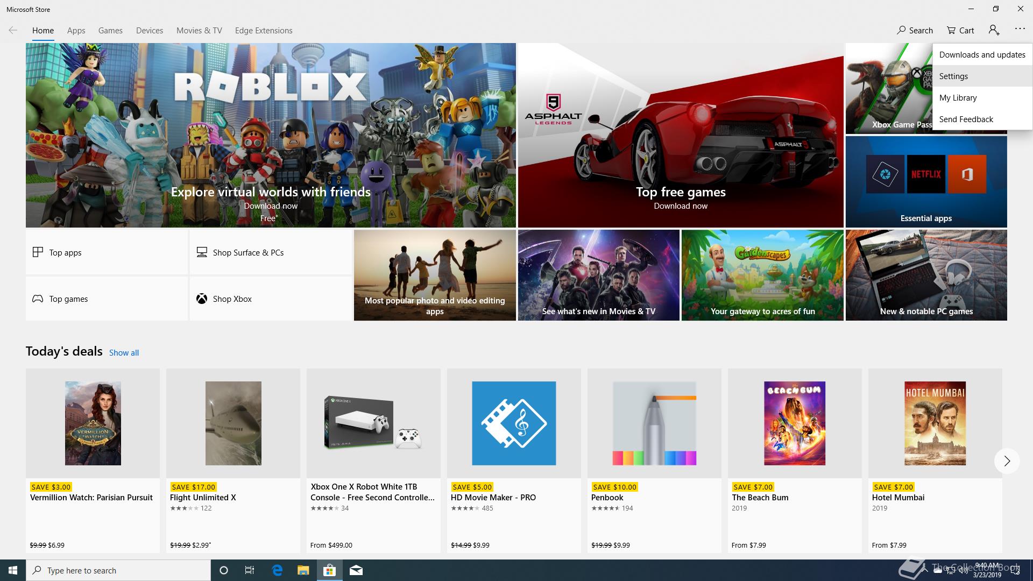Open the Xbox Game Pass tile

889,89
